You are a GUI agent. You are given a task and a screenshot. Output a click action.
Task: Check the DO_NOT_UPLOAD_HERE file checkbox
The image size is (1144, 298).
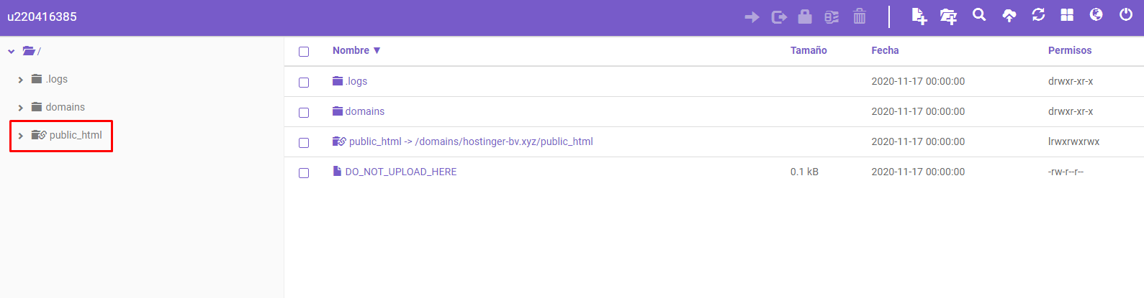pos(304,173)
